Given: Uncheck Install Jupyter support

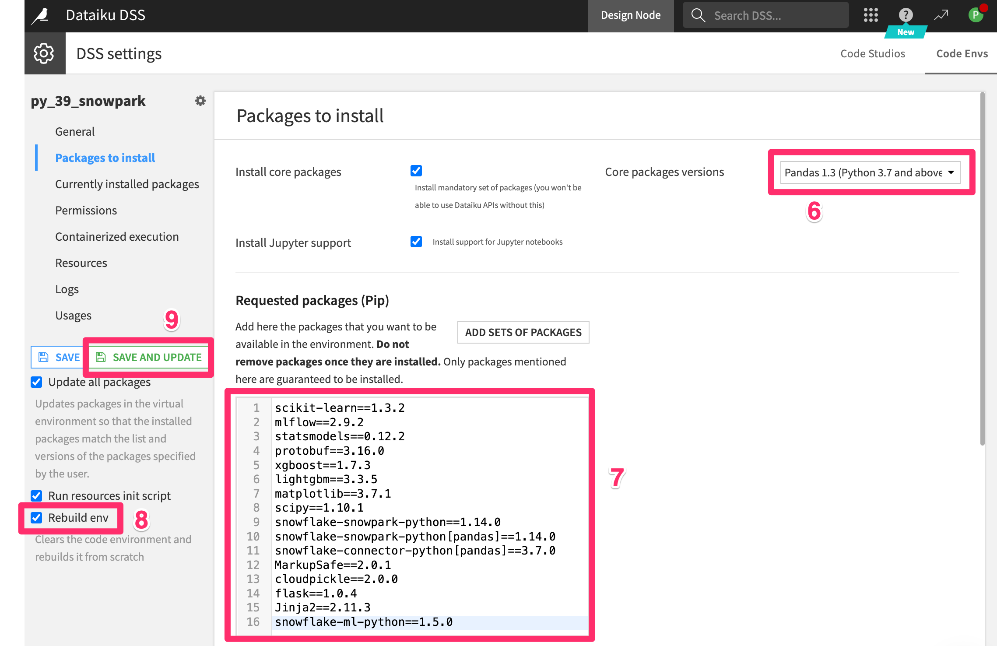Looking at the screenshot, I should click(416, 242).
